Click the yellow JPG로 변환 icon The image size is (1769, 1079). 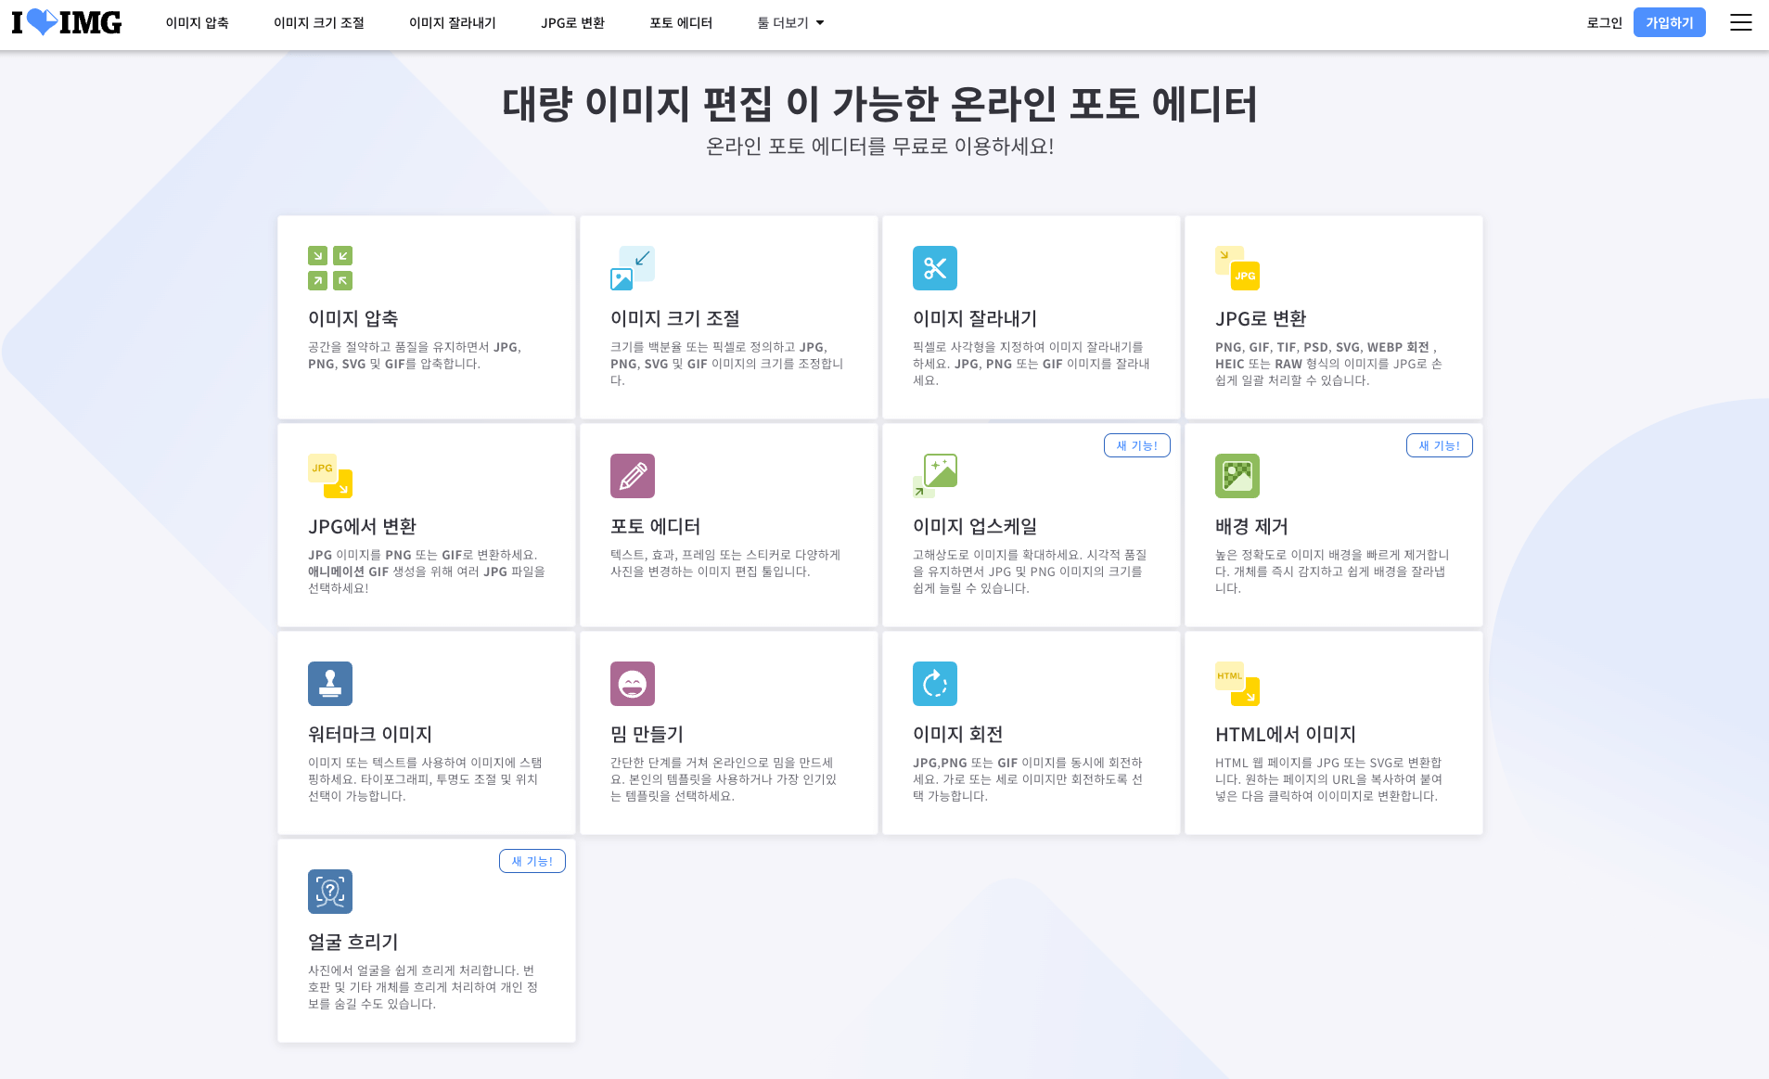tap(1237, 267)
